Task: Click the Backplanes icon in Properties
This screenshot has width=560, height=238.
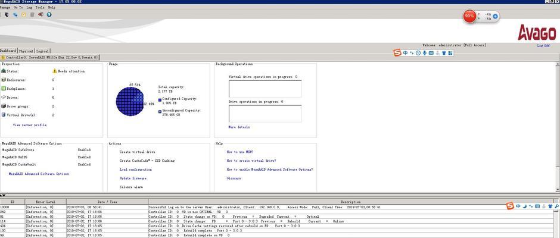Action: pyautogui.click(x=4, y=89)
